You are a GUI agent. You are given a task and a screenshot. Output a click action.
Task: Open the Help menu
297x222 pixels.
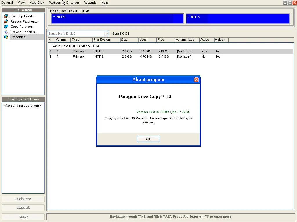104,3
